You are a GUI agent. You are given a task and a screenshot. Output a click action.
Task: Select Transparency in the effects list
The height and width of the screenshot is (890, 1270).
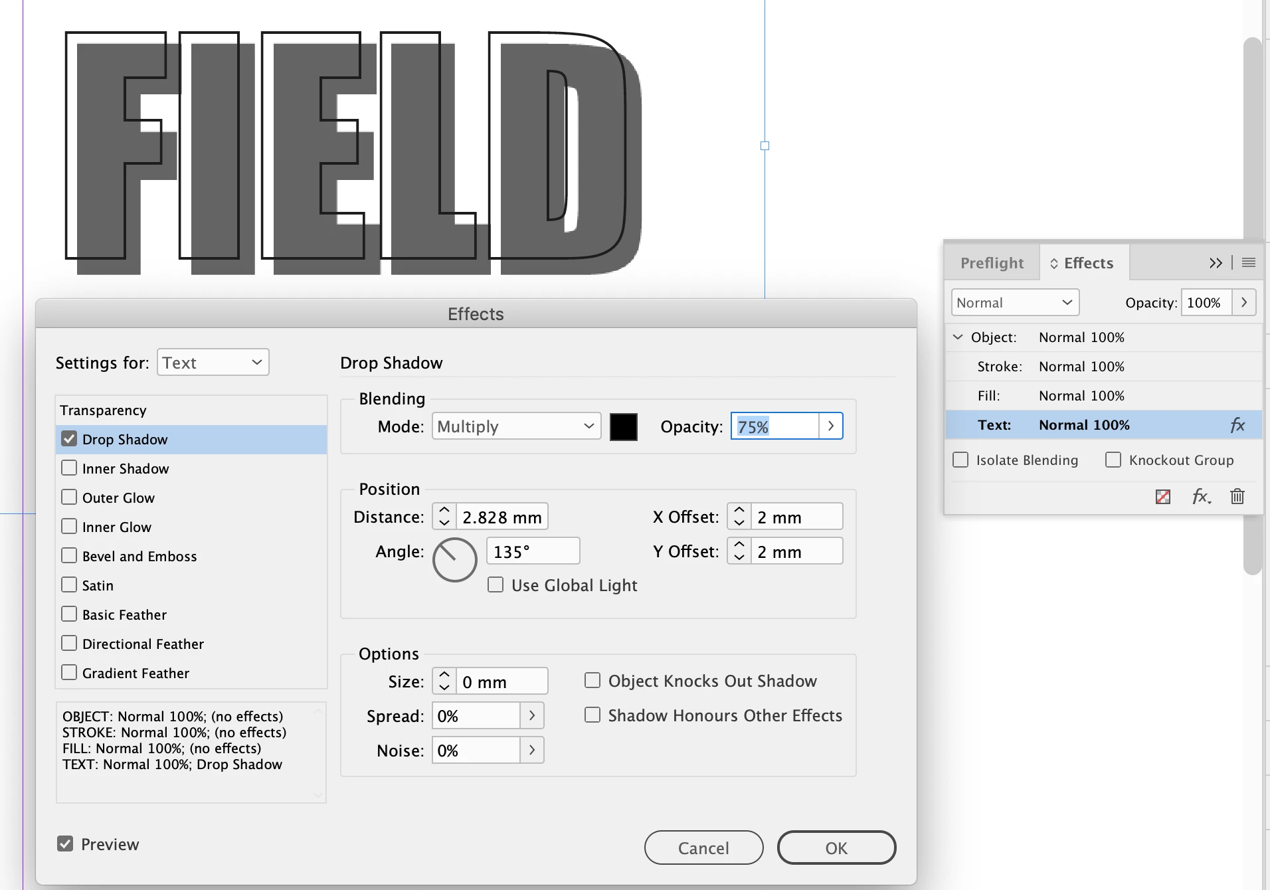(191, 410)
